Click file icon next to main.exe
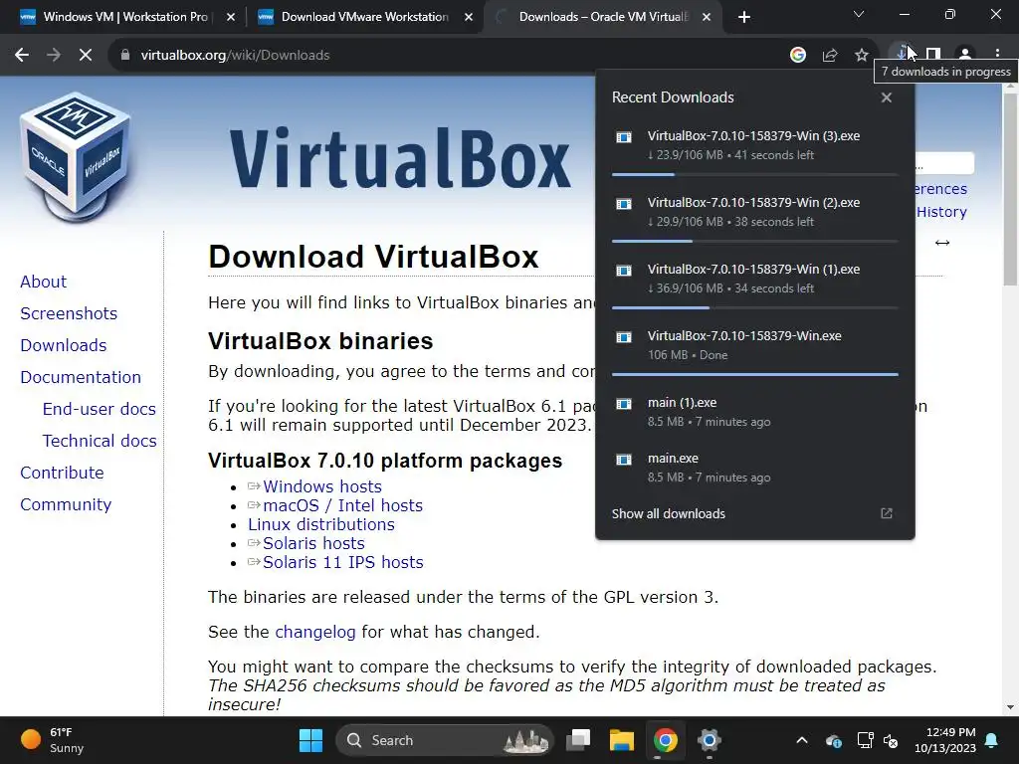 624,460
